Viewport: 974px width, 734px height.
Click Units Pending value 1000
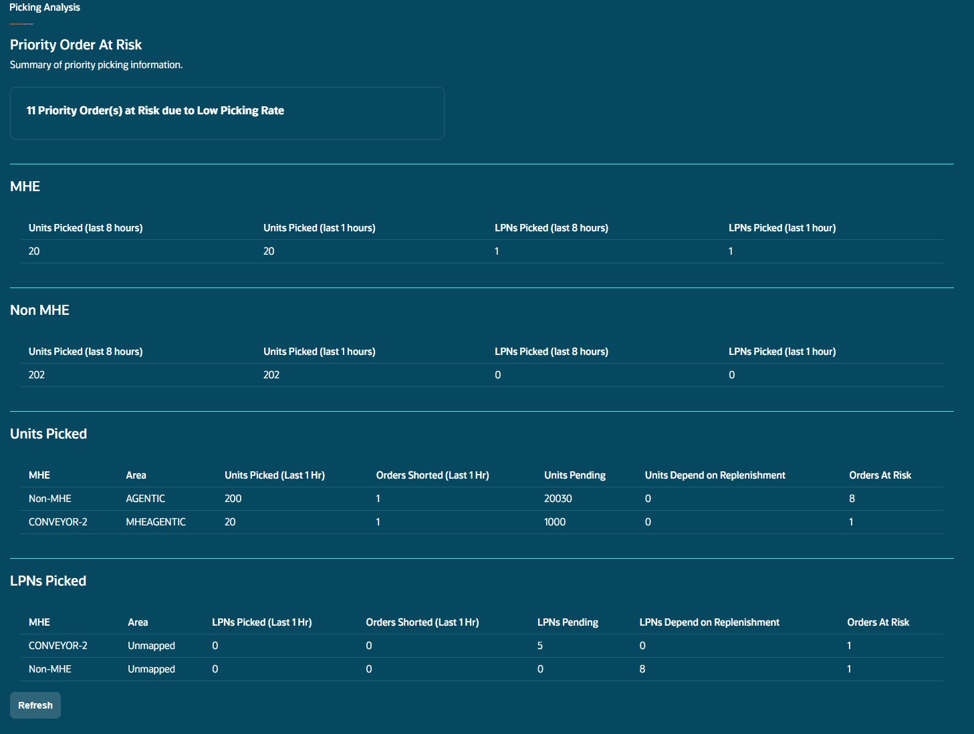[x=555, y=522]
